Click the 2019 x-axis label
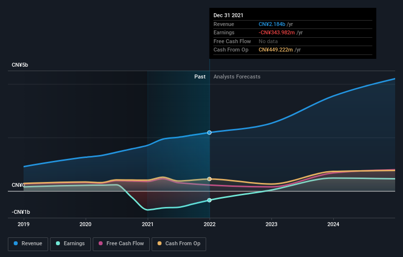This screenshot has height=257, width=403. point(24,224)
